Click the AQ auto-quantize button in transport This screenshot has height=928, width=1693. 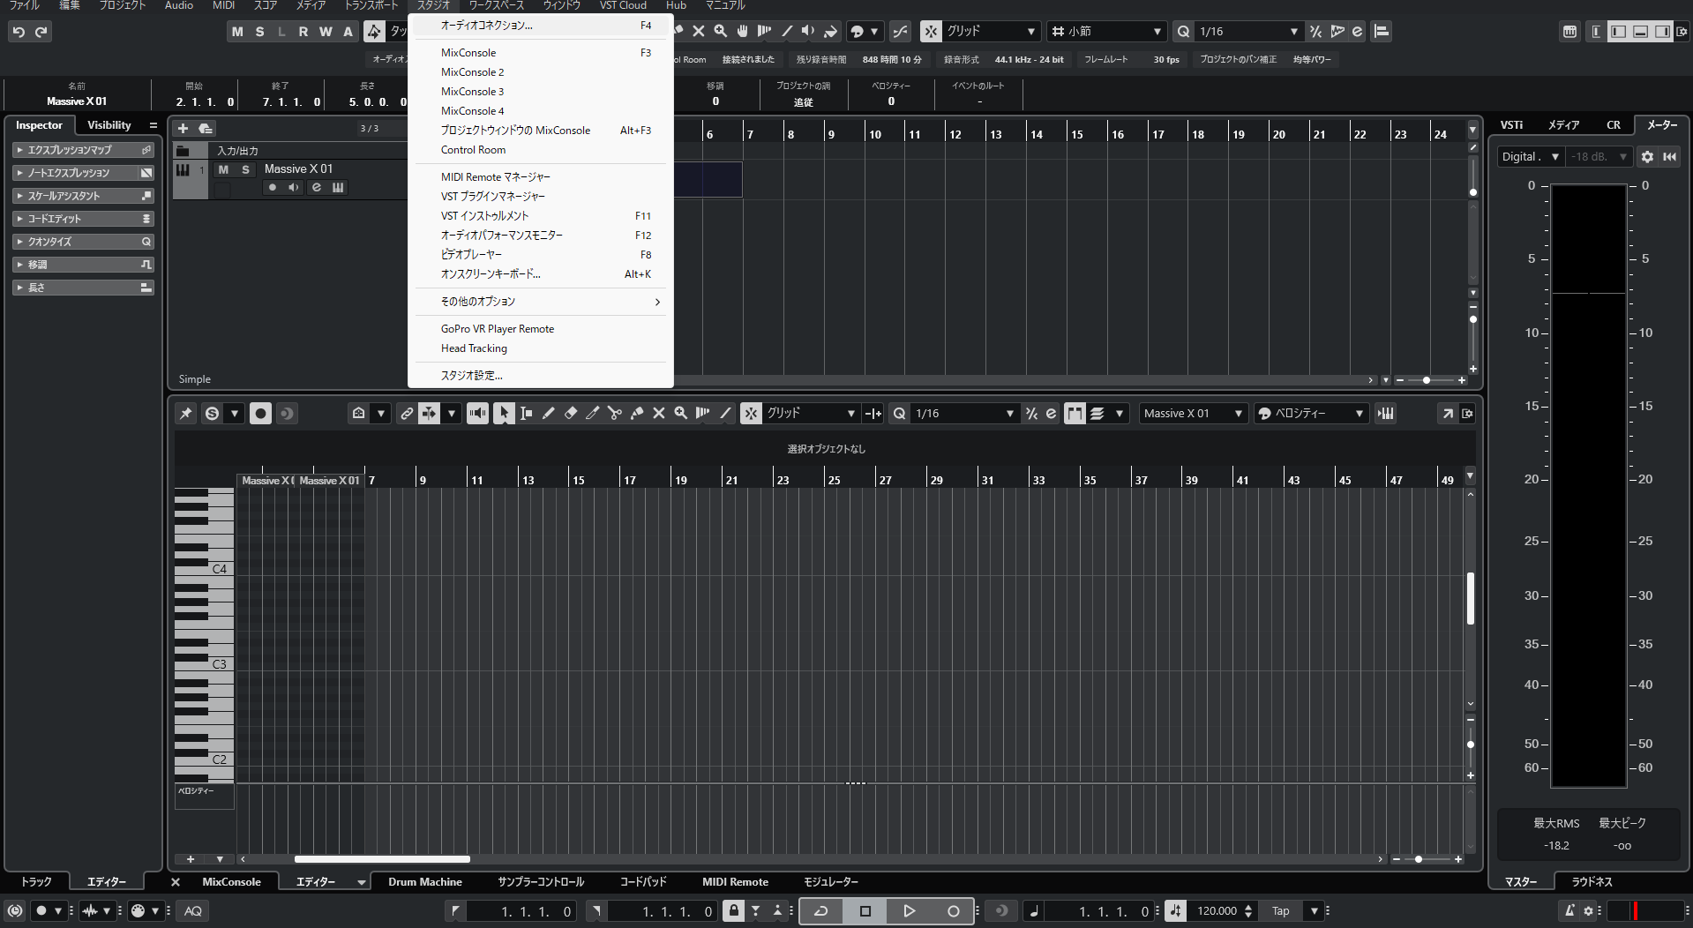(x=193, y=911)
